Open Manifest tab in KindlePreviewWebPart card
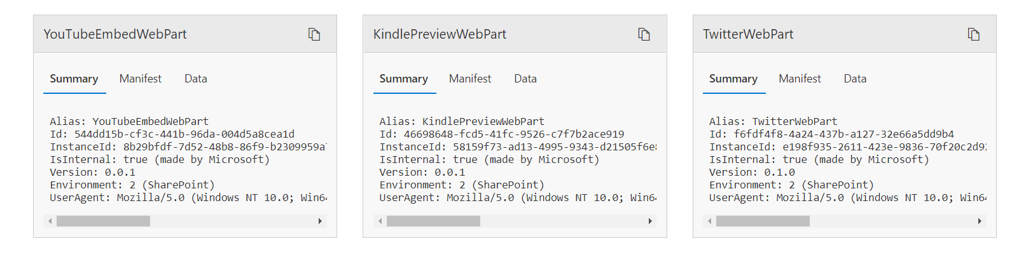 (470, 79)
